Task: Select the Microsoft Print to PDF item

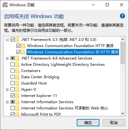Action: (x=41, y=114)
